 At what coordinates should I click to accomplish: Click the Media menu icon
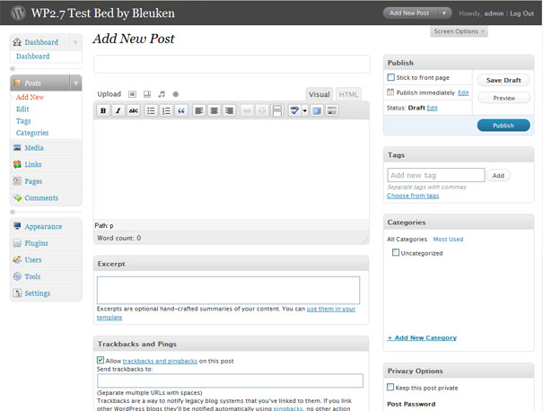point(17,148)
